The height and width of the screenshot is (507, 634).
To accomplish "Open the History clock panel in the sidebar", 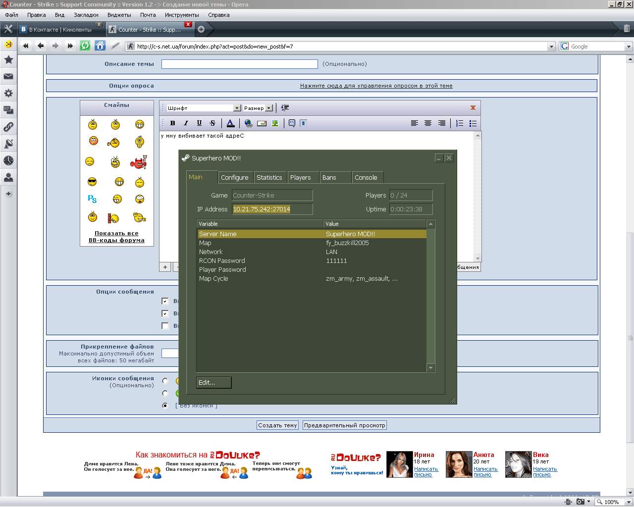I will 8,160.
